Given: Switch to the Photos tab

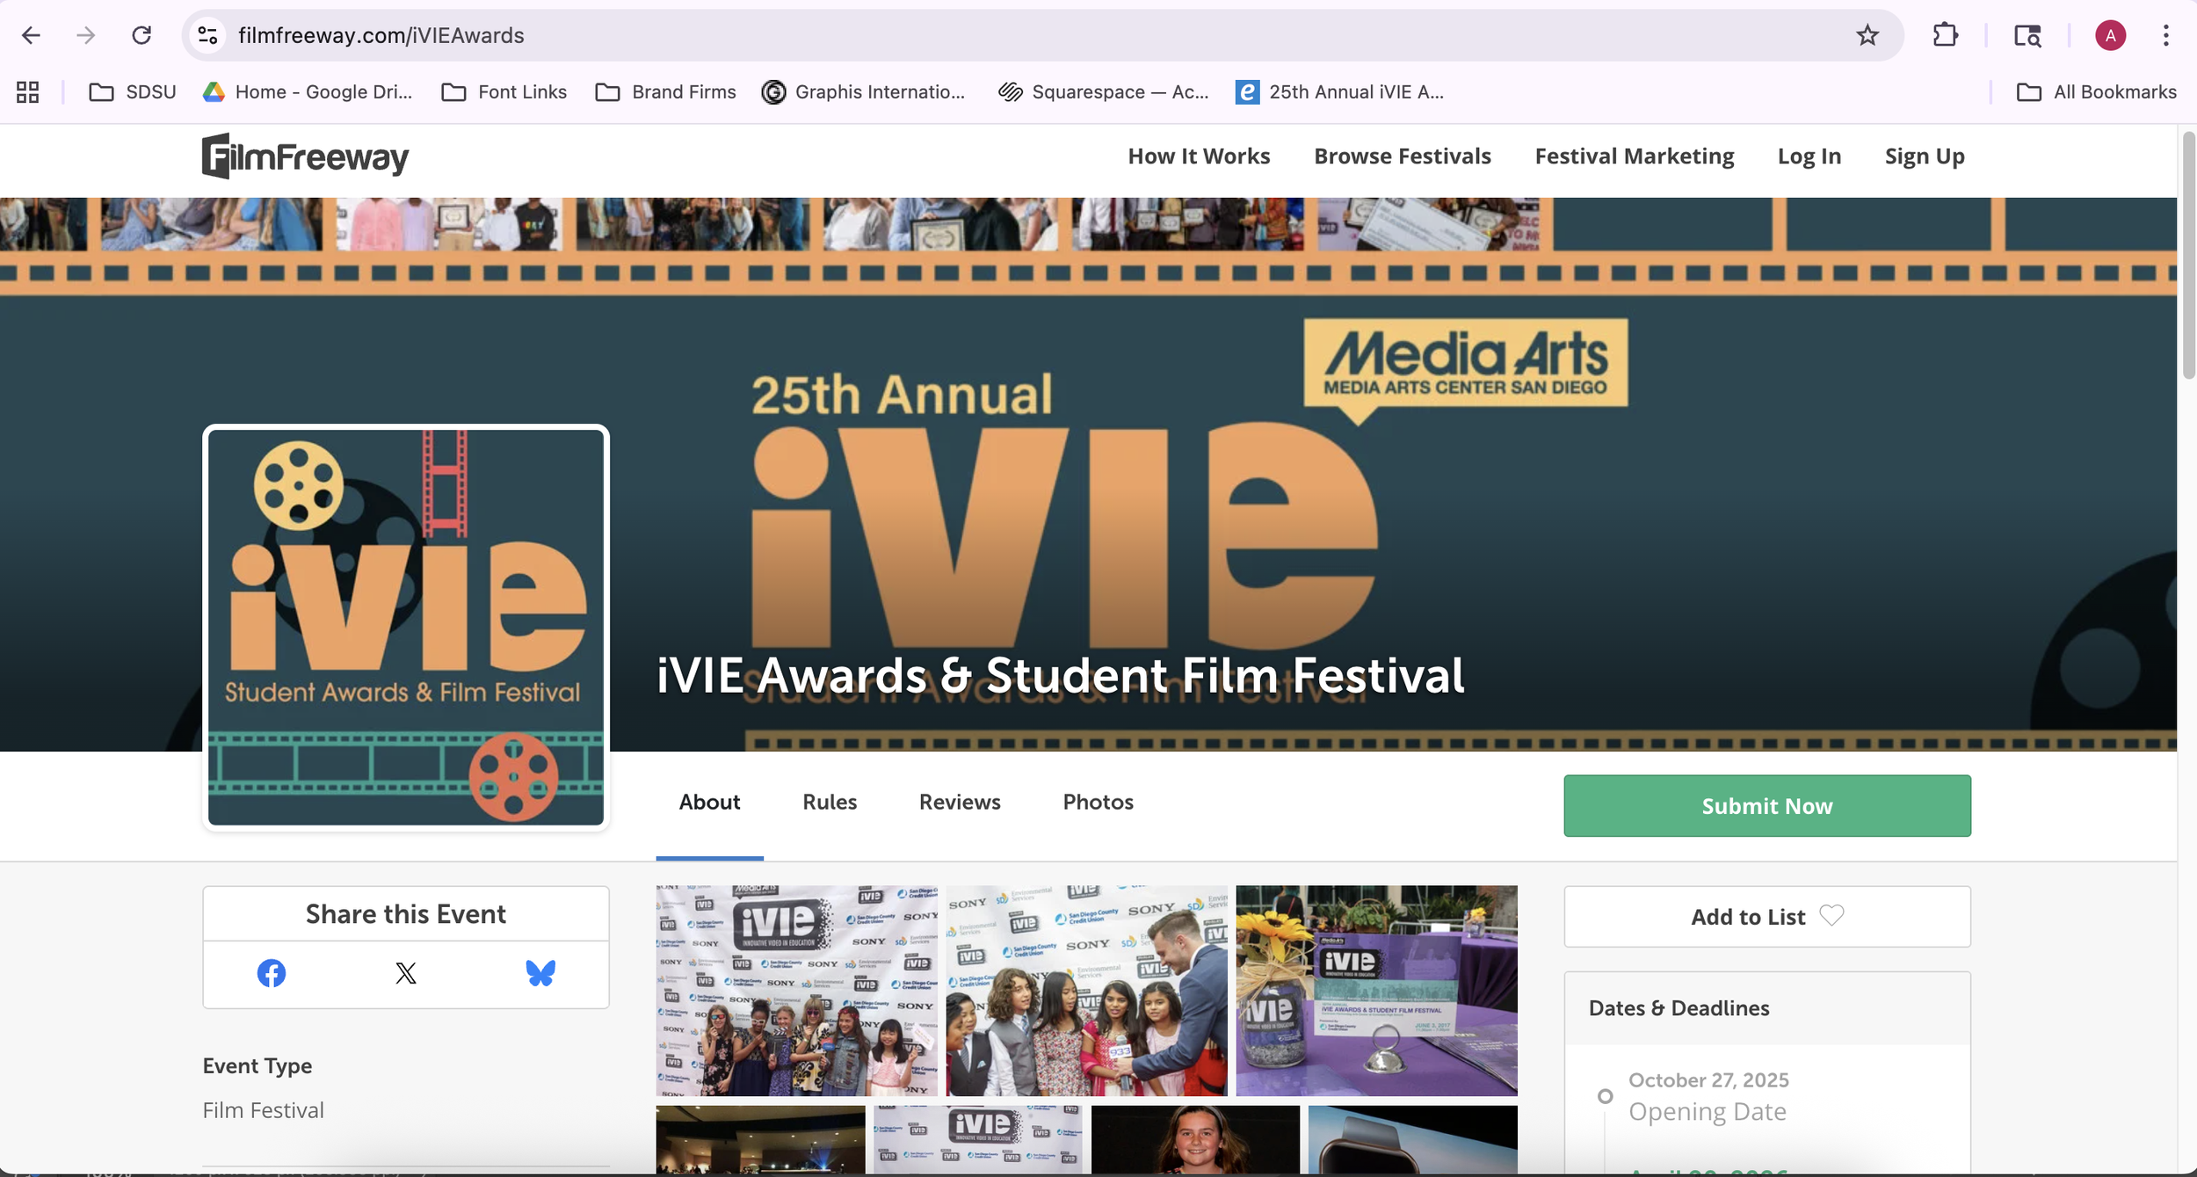Looking at the screenshot, I should pos(1098,803).
